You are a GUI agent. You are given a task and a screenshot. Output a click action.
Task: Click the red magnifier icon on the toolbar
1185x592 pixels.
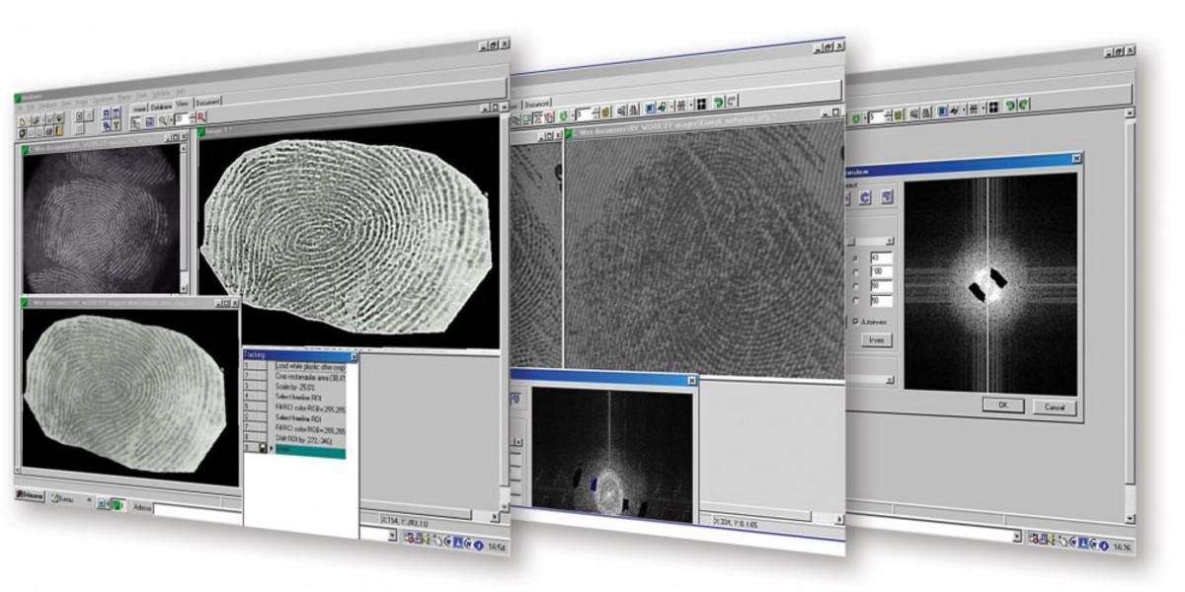(x=200, y=116)
